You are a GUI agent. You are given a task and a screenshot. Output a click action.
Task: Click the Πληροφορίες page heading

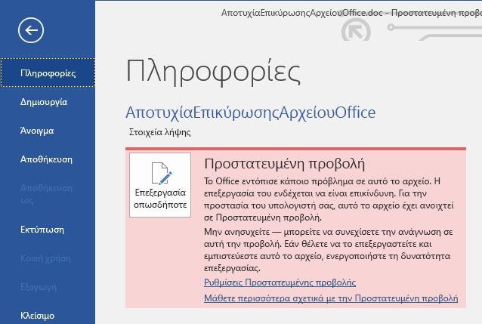coord(213,73)
